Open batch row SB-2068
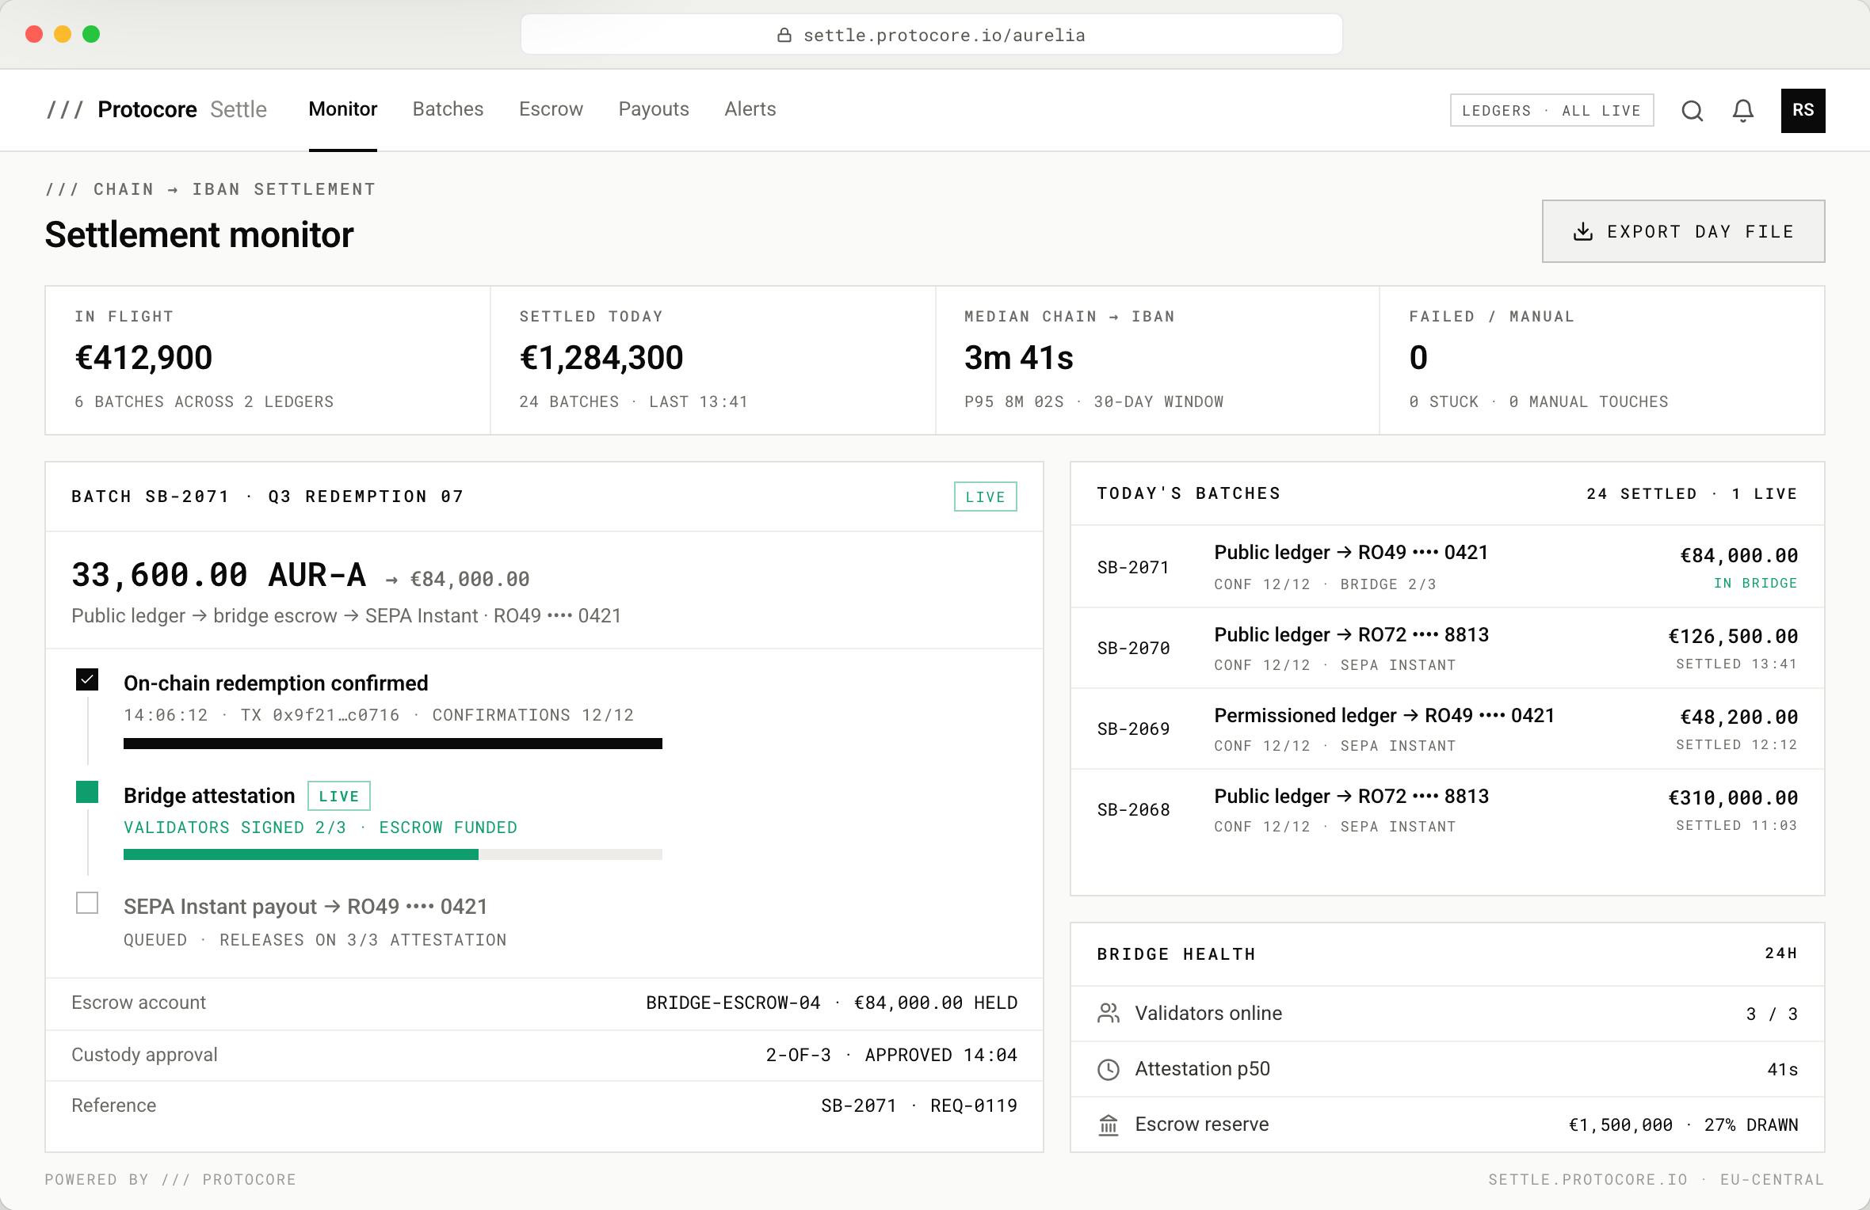The width and height of the screenshot is (1870, 1210). [1447, 810]
